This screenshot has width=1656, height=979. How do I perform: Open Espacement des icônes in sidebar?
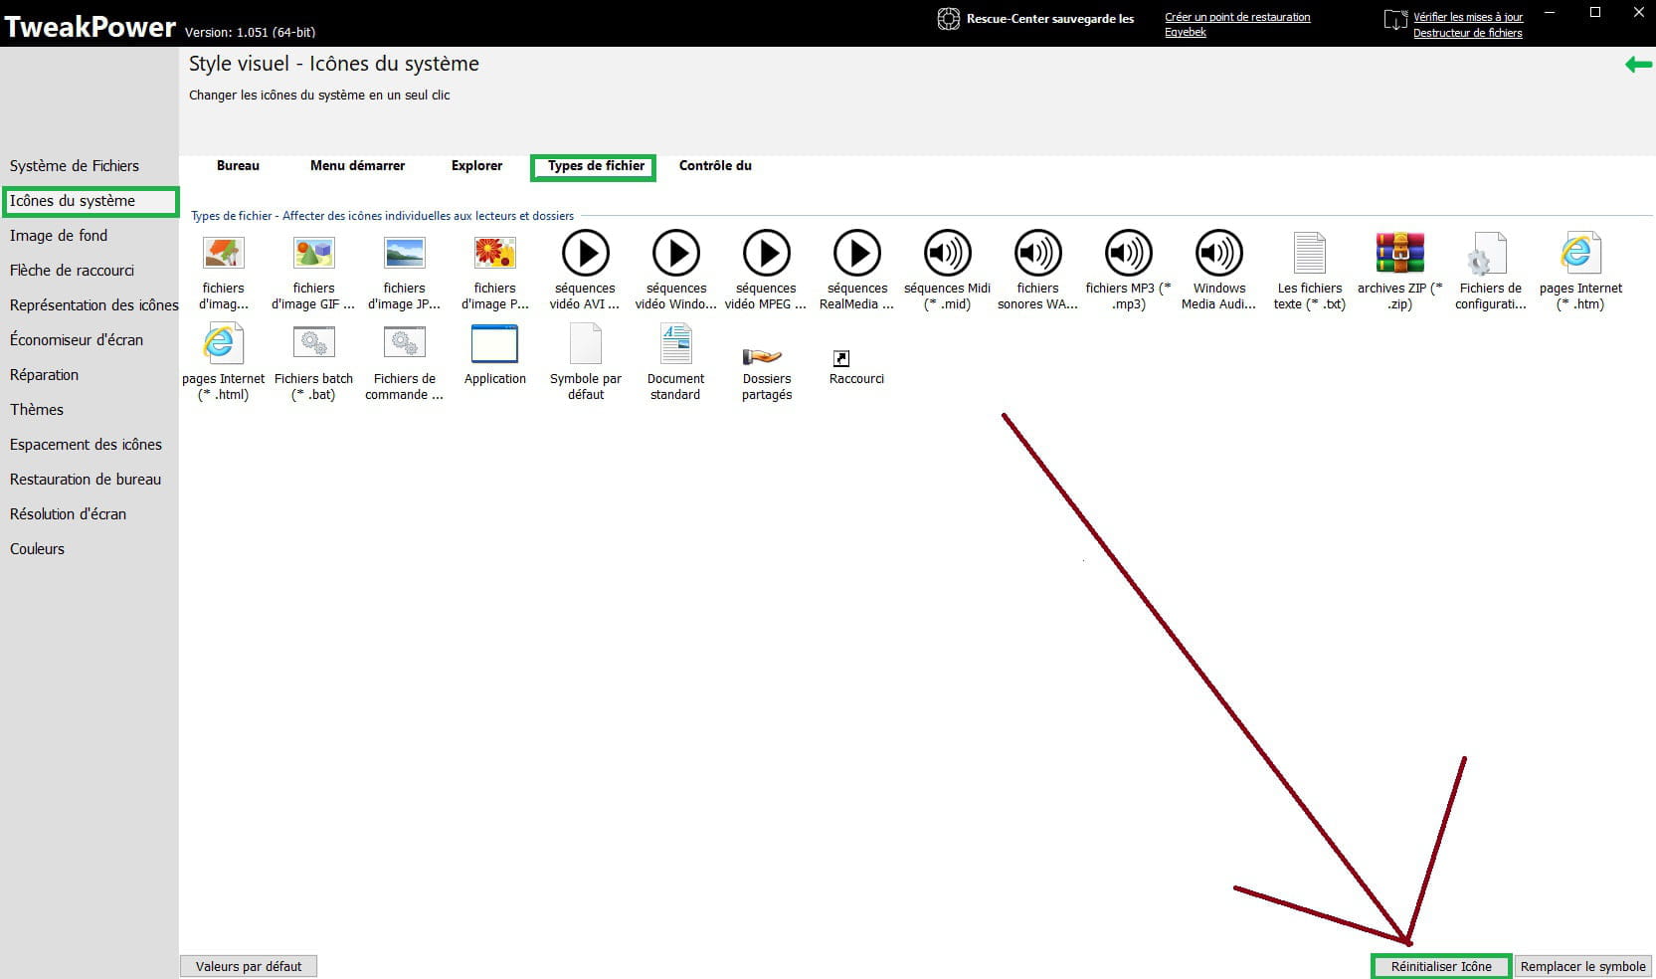[x=86, y=445]
